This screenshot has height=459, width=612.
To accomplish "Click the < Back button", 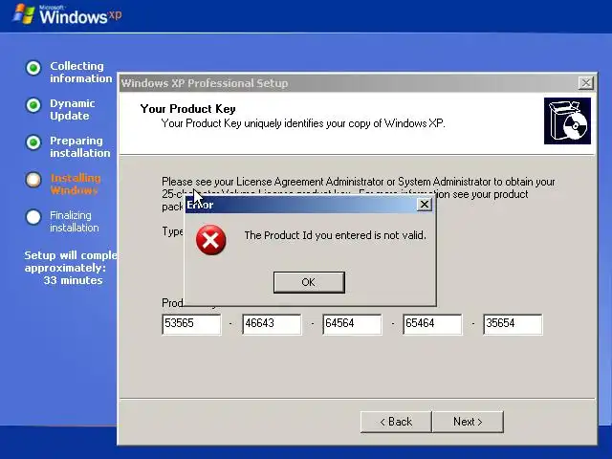I will pyautogui.click(x=396, y=422).
